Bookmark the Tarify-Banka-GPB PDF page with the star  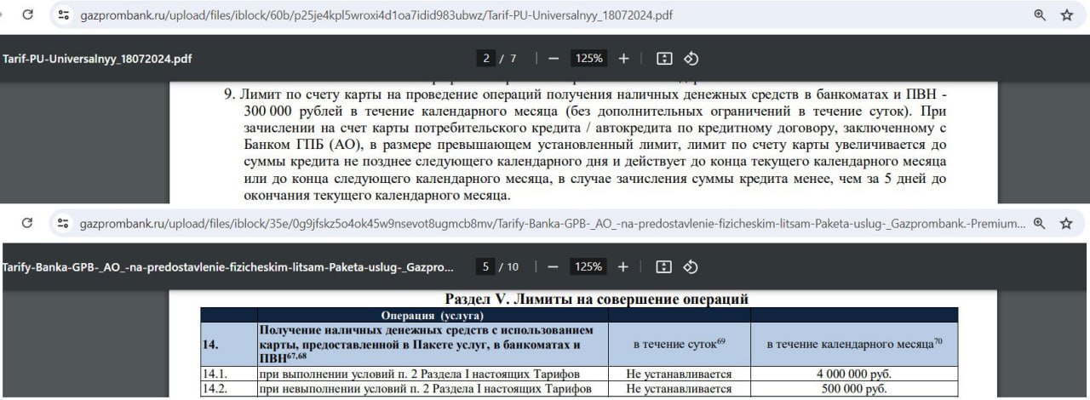(x=1066, y=223)
